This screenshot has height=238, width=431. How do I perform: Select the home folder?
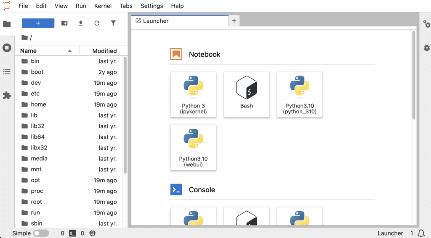click(69, 105)
